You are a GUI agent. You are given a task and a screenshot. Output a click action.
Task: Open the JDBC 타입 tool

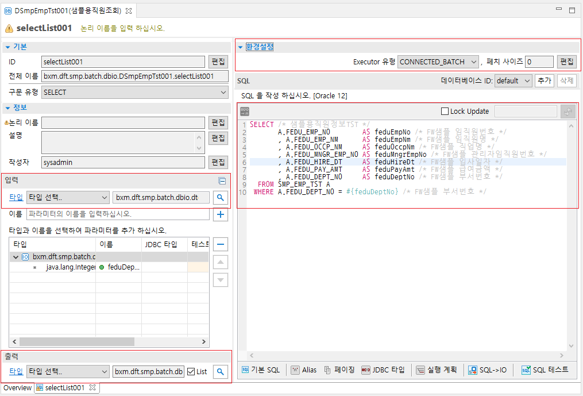click(383, 370)
